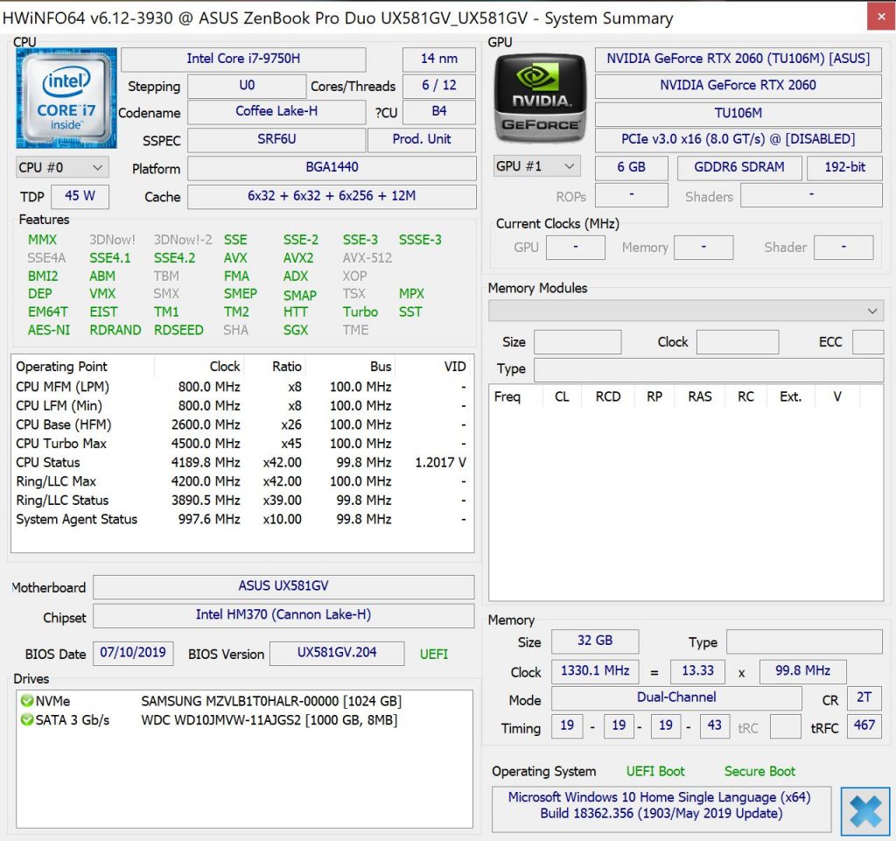Click the SRF6U SSPEC value
Viewport: 896px width, 841px height.
[x=276, y=139]
